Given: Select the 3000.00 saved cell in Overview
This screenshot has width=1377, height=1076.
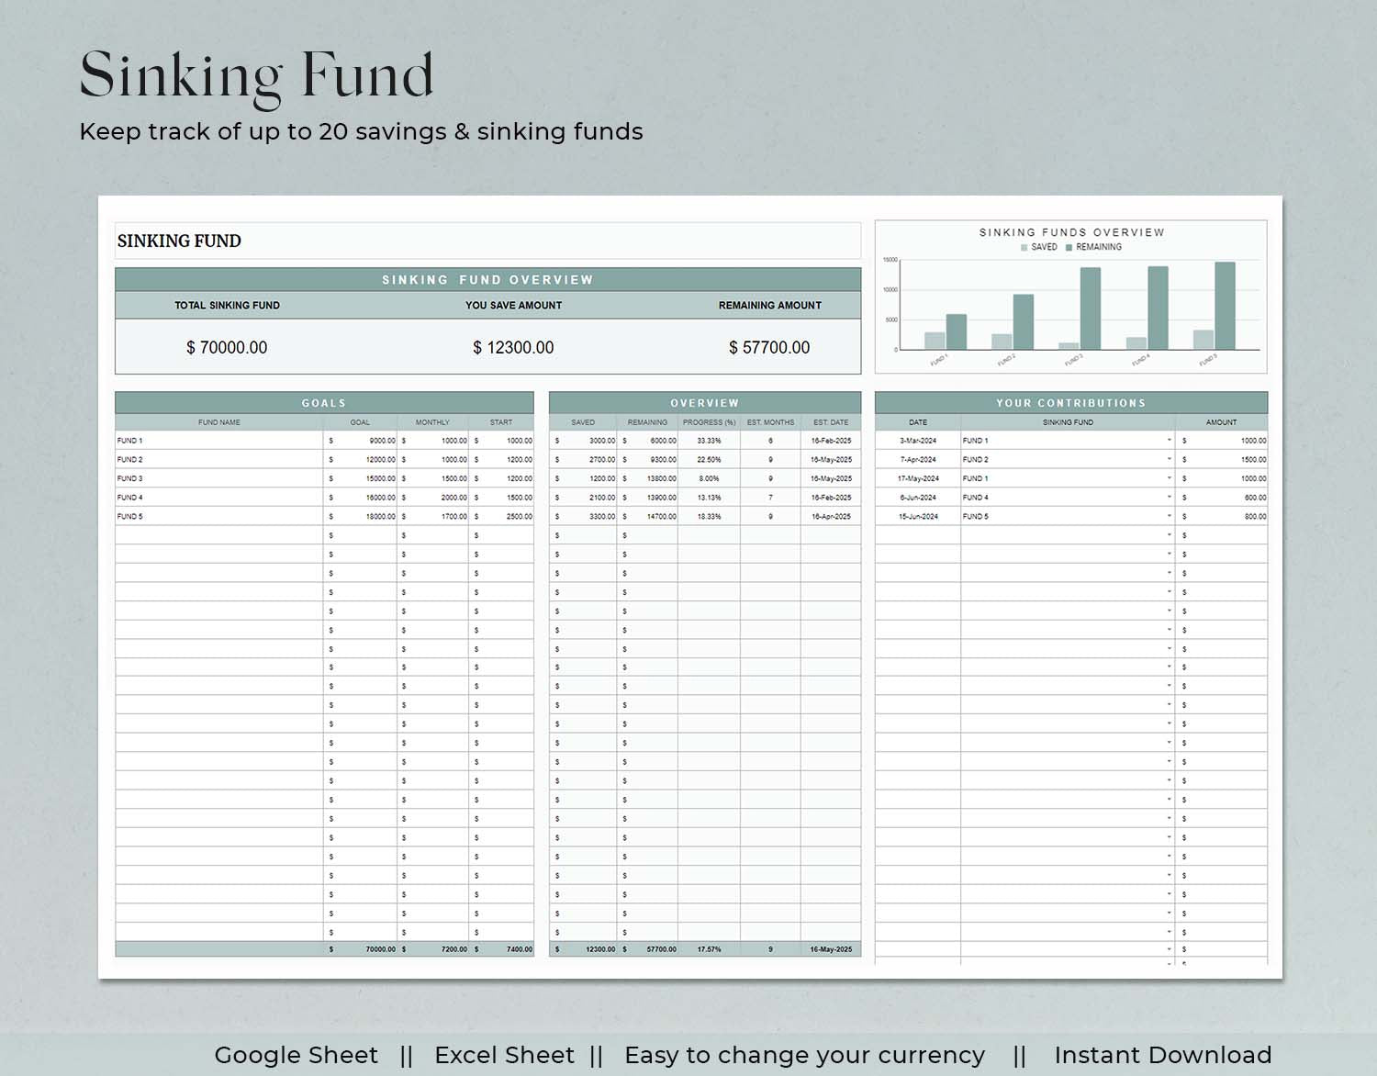Looking at the screenshot, I should tap(583, 441).
